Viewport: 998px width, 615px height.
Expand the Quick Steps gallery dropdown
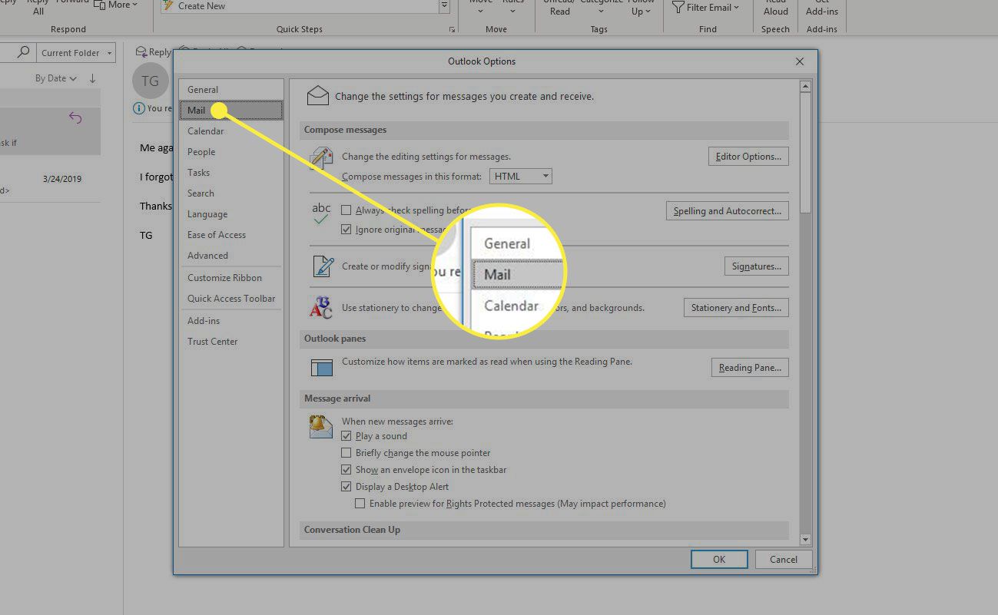coord(444,6)
